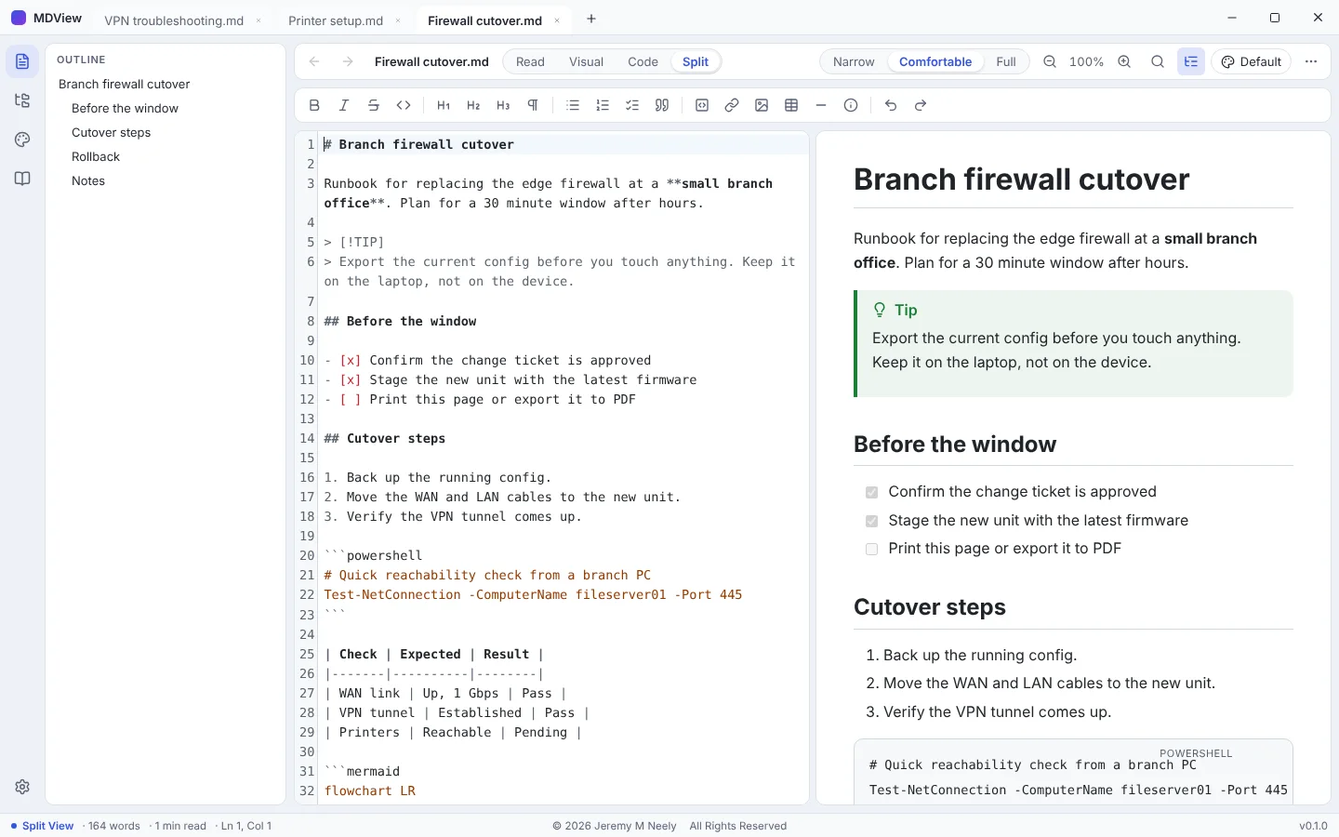Insert a Heading 1
The image size is (1339, 837).
click(444, 105)
